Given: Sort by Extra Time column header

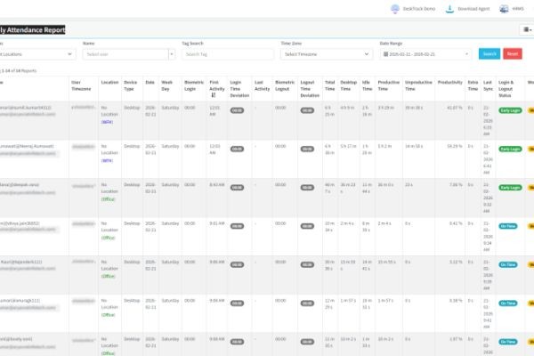Looking at the screenshot, I should pyautogui.click(x=473, y=85).
